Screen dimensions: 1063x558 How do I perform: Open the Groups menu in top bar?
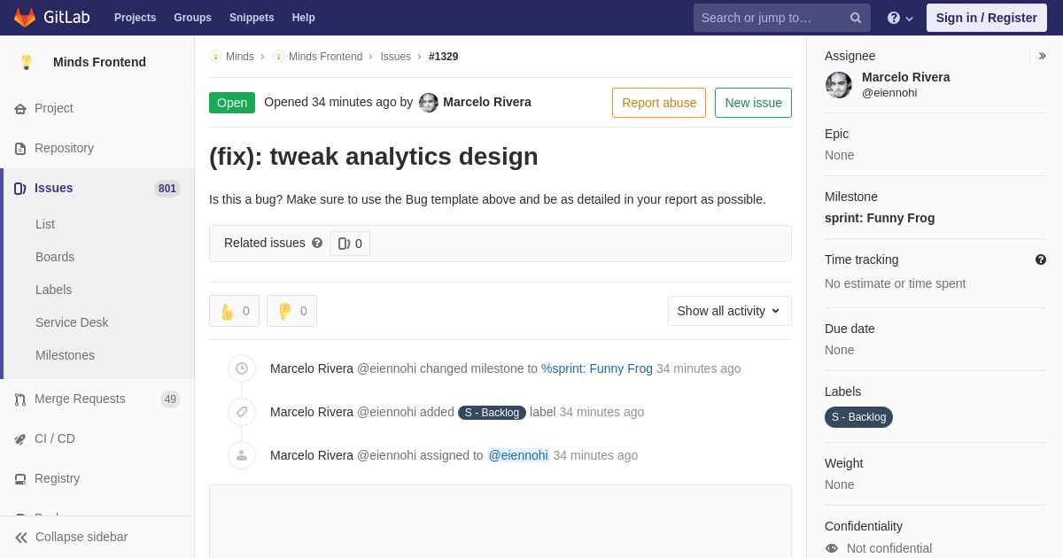pos(192,18)
